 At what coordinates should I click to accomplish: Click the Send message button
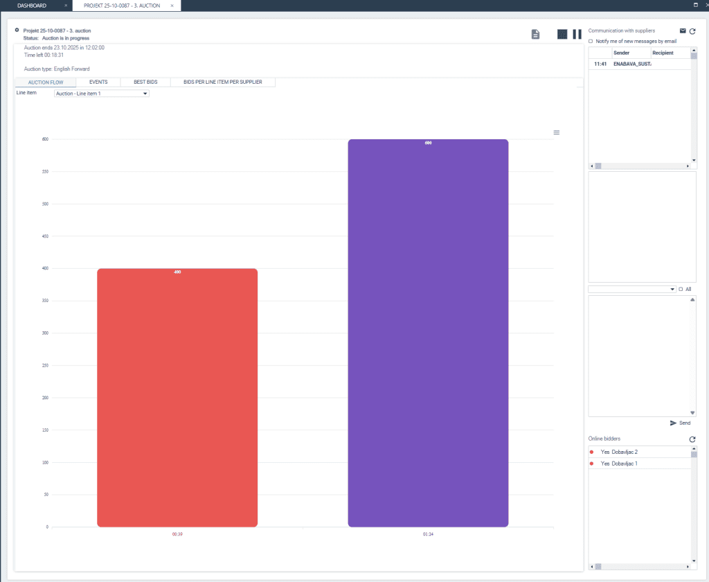point(680,423)
